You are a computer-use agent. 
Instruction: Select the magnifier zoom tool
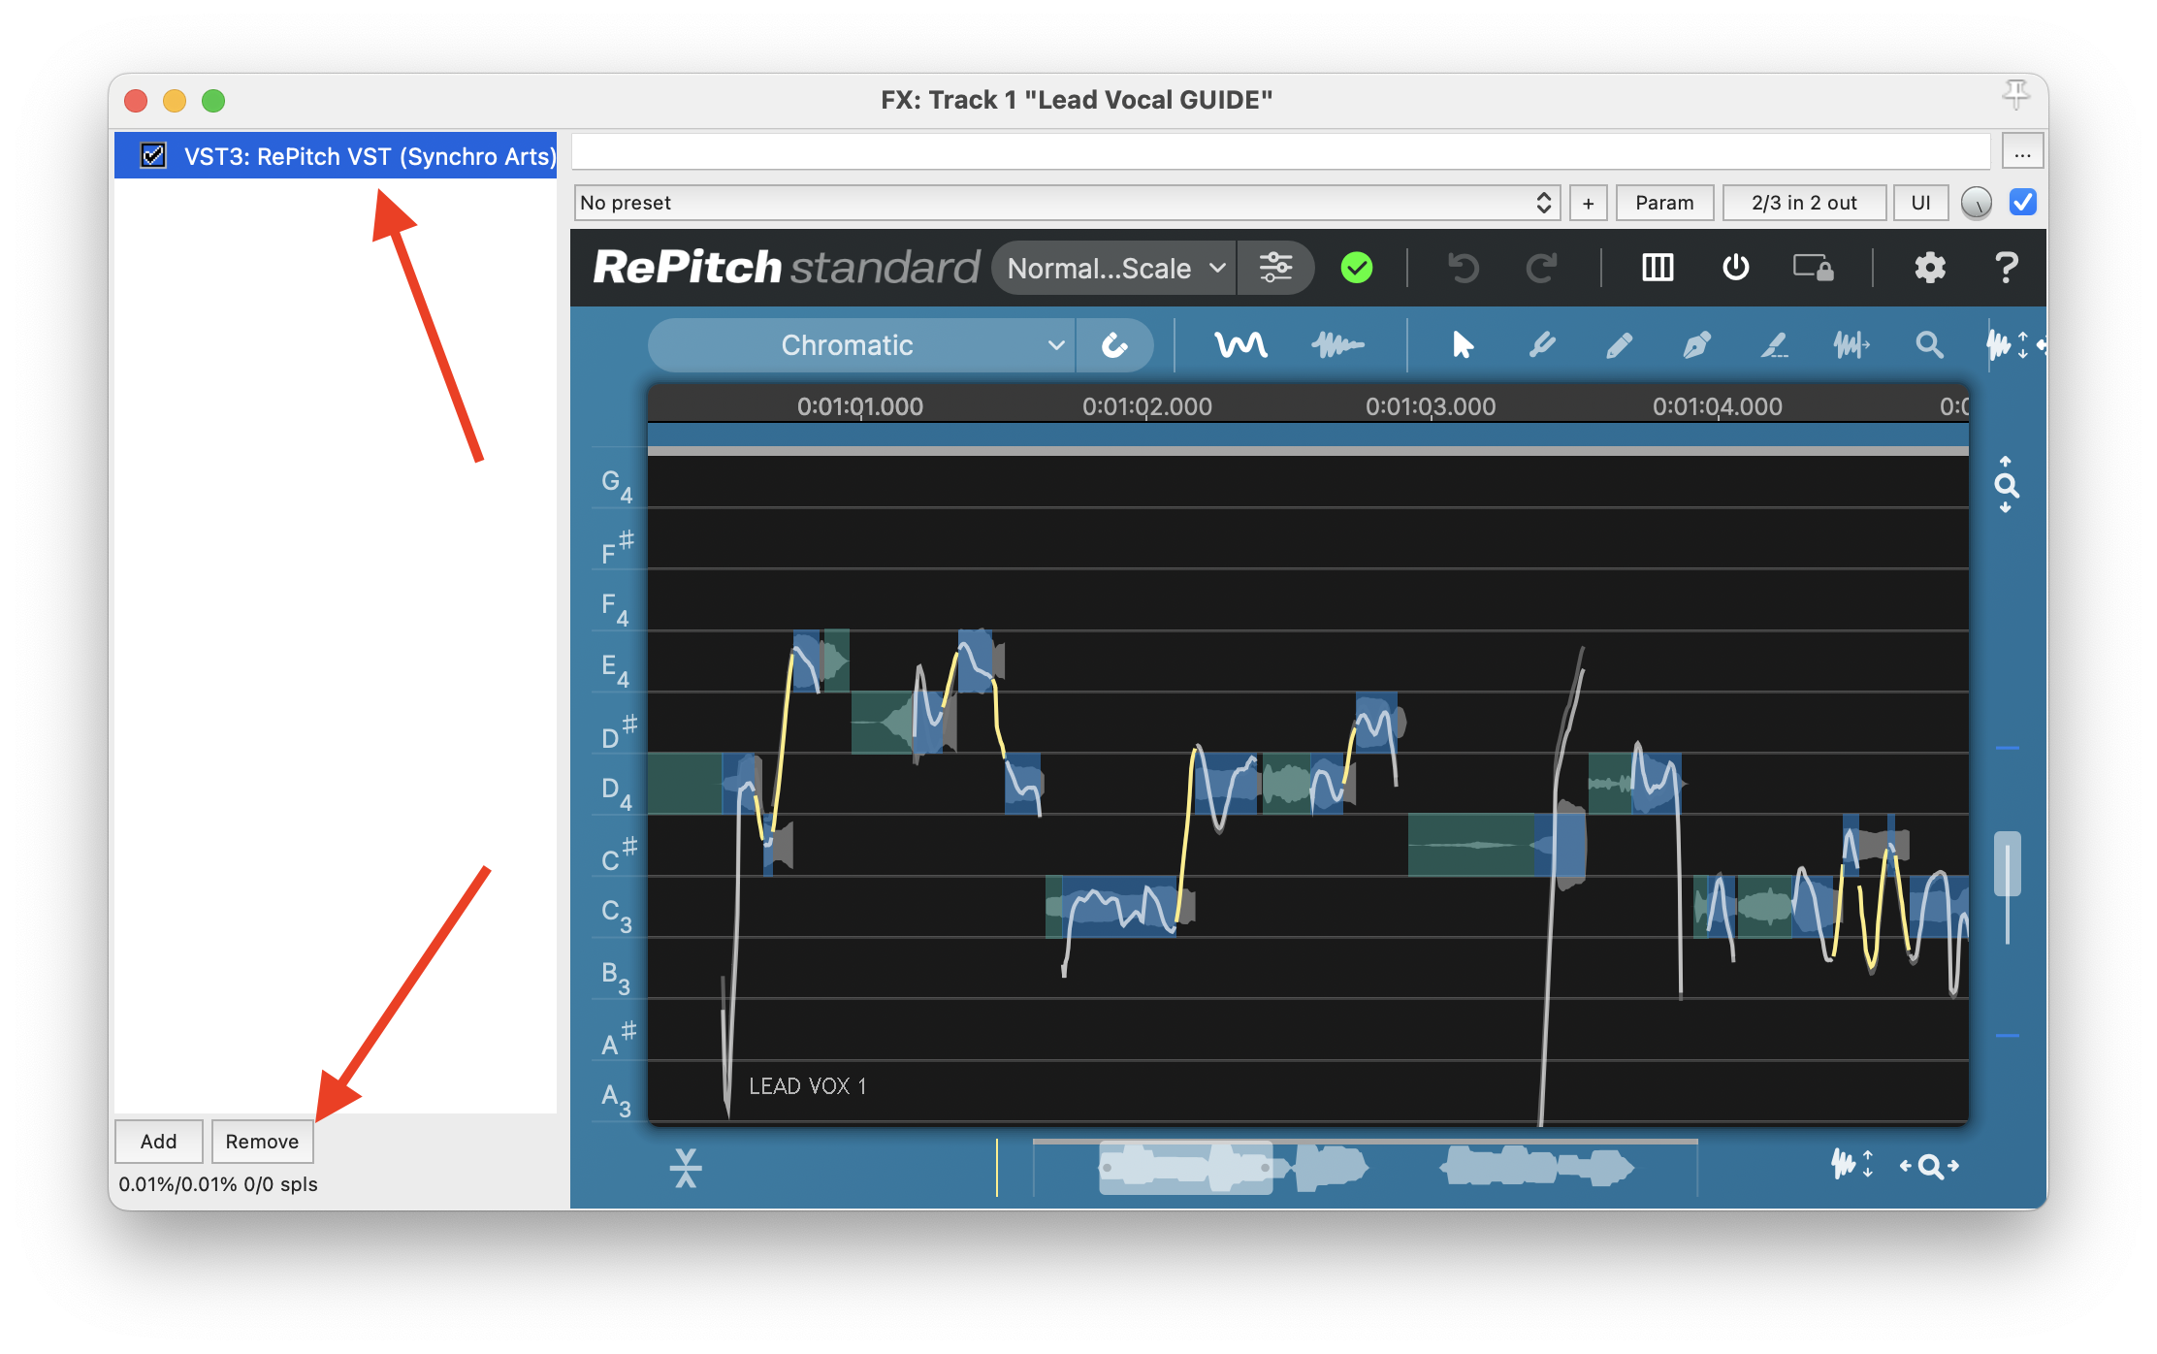[x=1929, y=345]
